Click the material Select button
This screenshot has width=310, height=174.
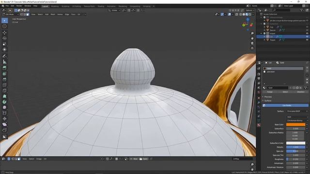(285, 92)
